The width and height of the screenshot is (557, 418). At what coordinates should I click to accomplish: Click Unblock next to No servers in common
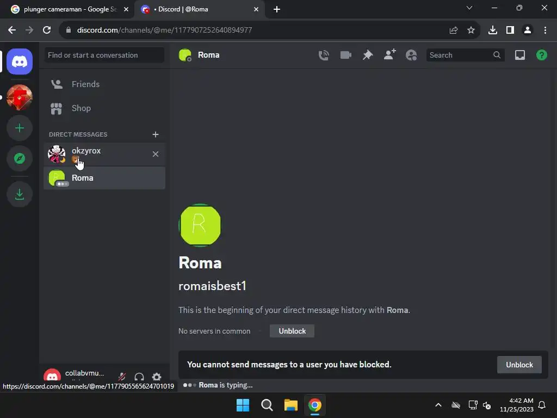pos(292,331)
